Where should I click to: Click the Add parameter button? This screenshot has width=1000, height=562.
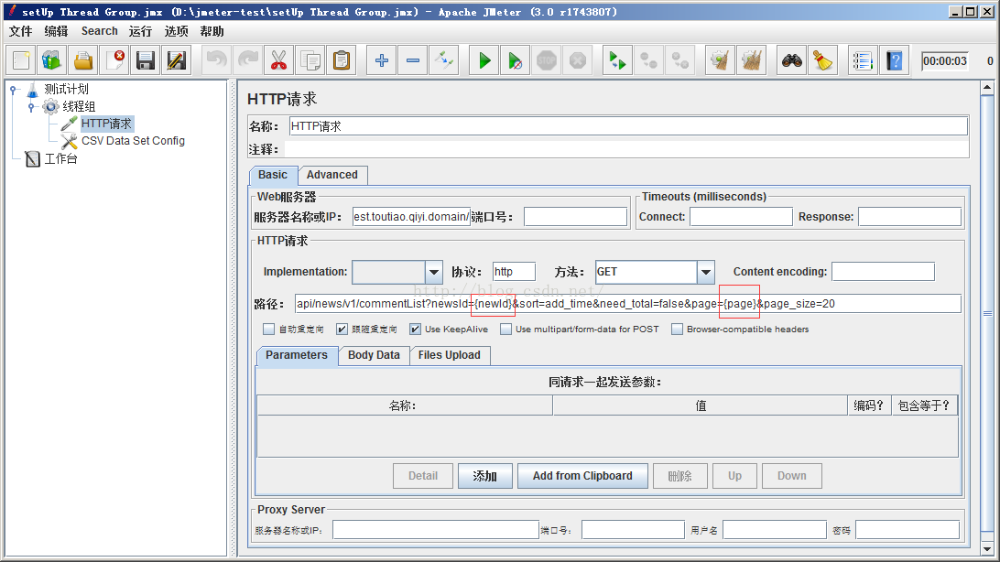coord(484,476)
